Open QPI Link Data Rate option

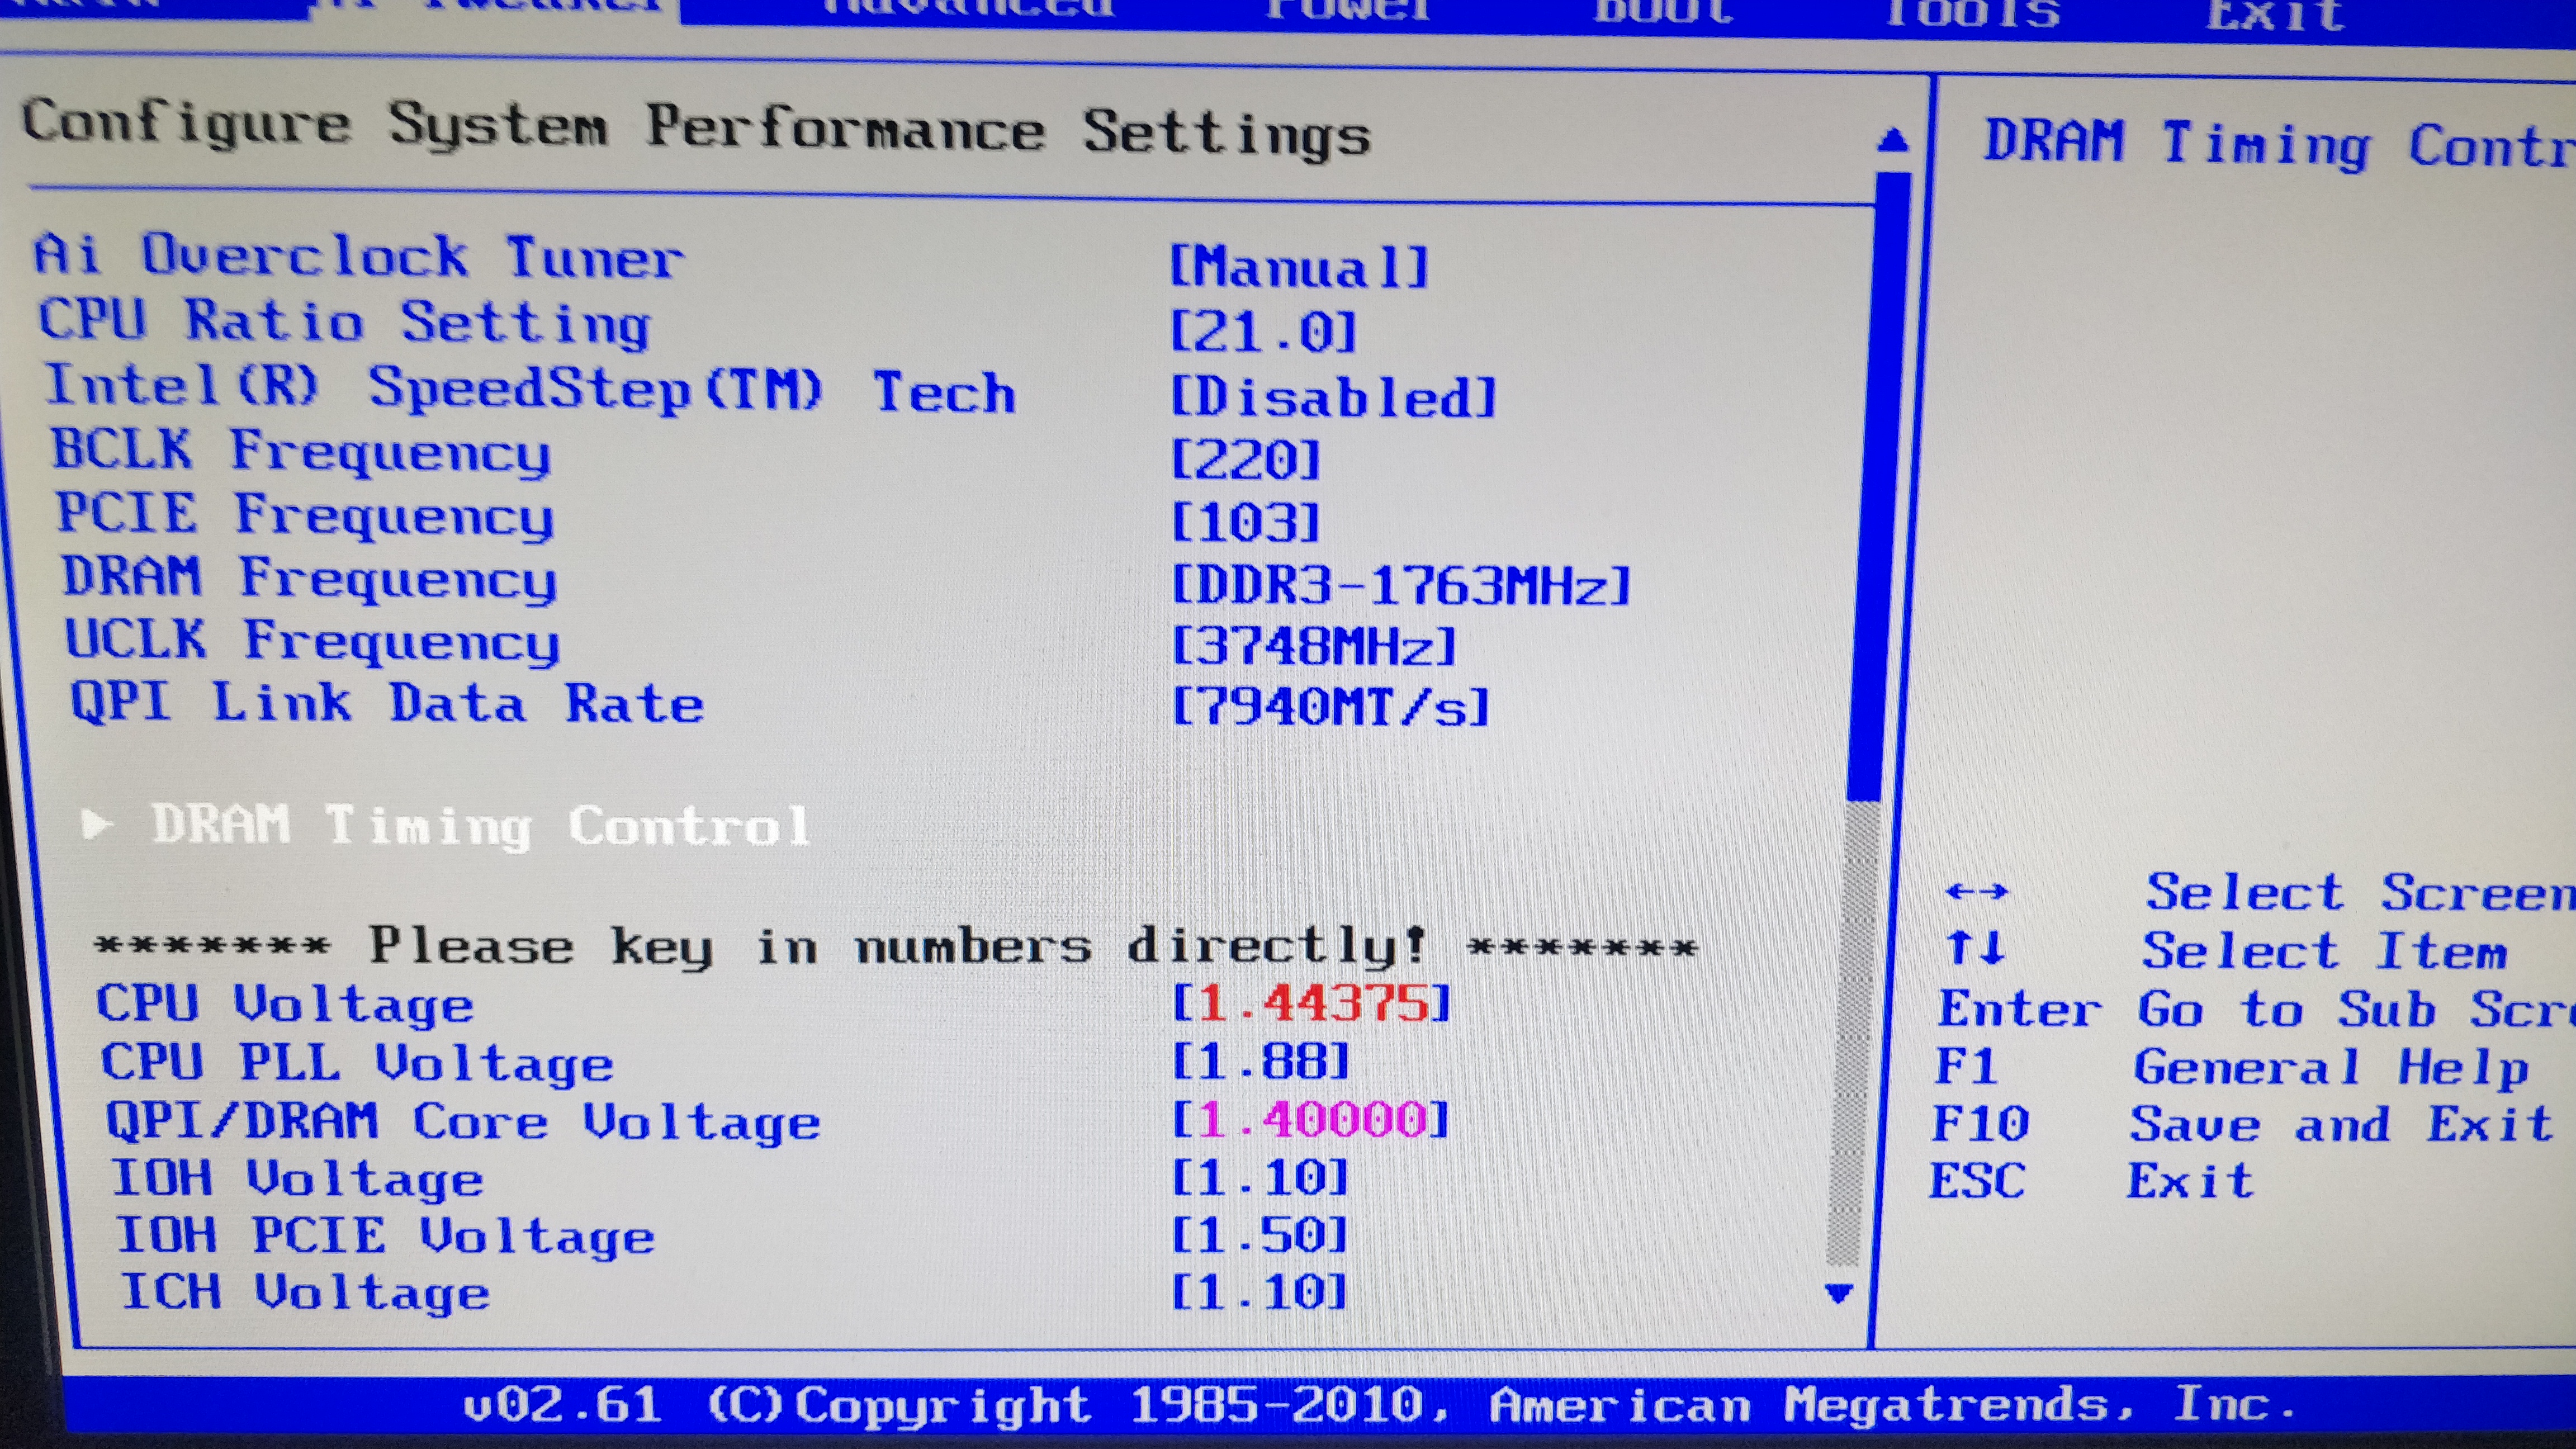(1330, 708)
